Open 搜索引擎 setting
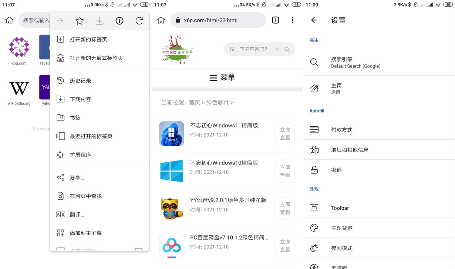Viewport: 455px width, 269px height. [x=356, y=62]
